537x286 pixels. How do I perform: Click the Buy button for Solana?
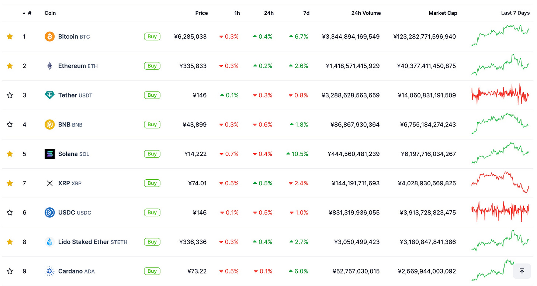152,154
